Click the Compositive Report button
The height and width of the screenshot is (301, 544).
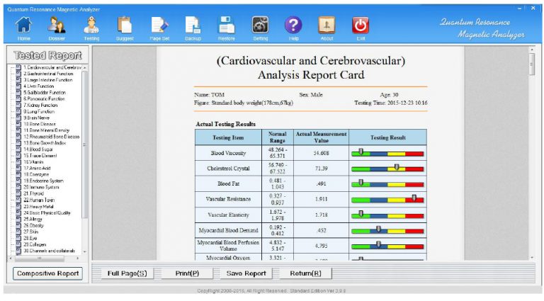(47, 273)
